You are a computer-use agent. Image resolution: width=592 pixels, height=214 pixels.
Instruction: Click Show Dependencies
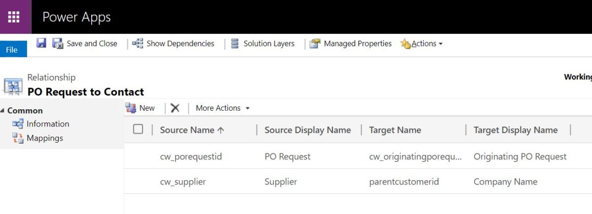(x=181, y=43)
